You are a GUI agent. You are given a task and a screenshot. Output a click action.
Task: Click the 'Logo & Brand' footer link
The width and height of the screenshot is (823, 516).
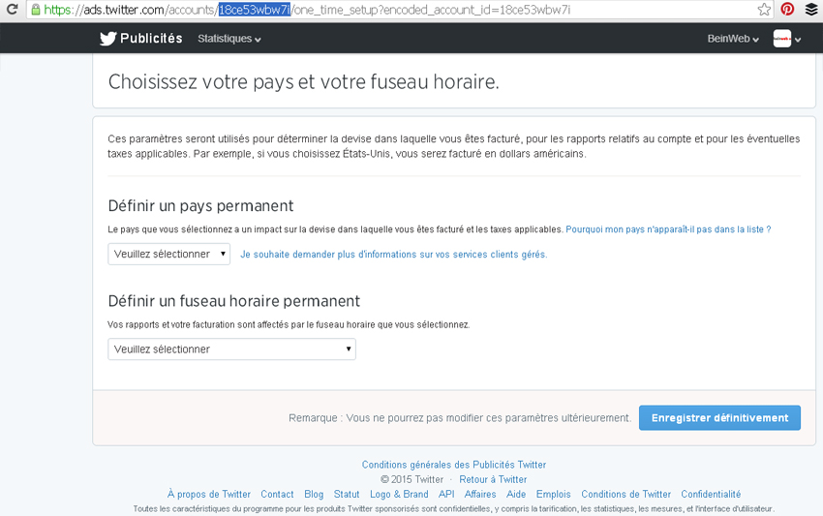(x=399, y=494)
